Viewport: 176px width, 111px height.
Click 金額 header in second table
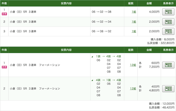point(149,50)
